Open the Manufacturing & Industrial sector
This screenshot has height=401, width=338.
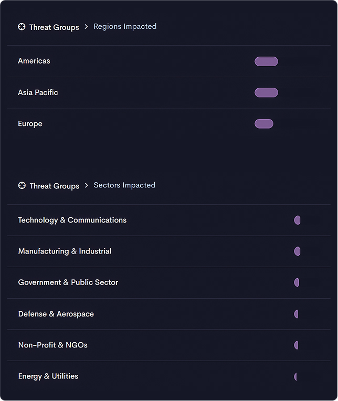click(x=169, y=251)
